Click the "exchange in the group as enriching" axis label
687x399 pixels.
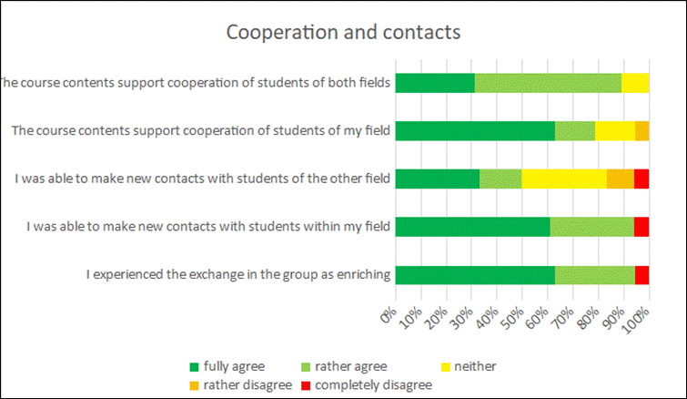tap(238, 274)
